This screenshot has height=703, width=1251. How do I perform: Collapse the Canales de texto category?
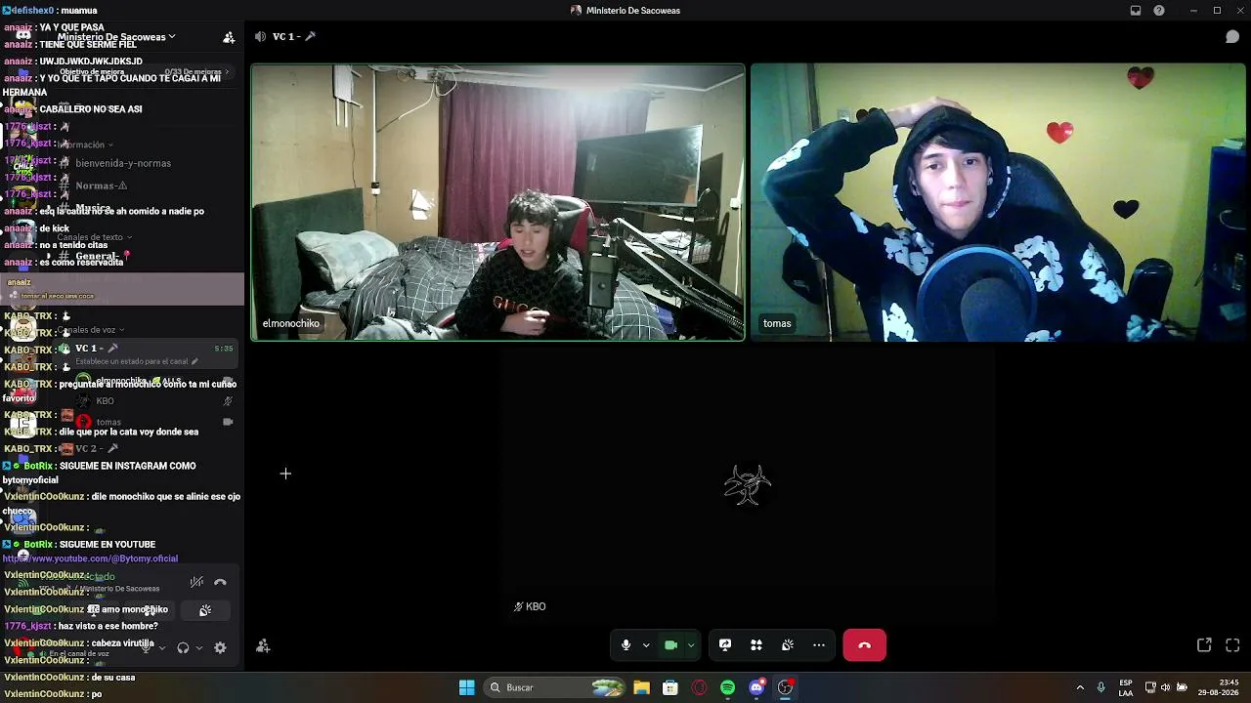[x=94, y=237]
